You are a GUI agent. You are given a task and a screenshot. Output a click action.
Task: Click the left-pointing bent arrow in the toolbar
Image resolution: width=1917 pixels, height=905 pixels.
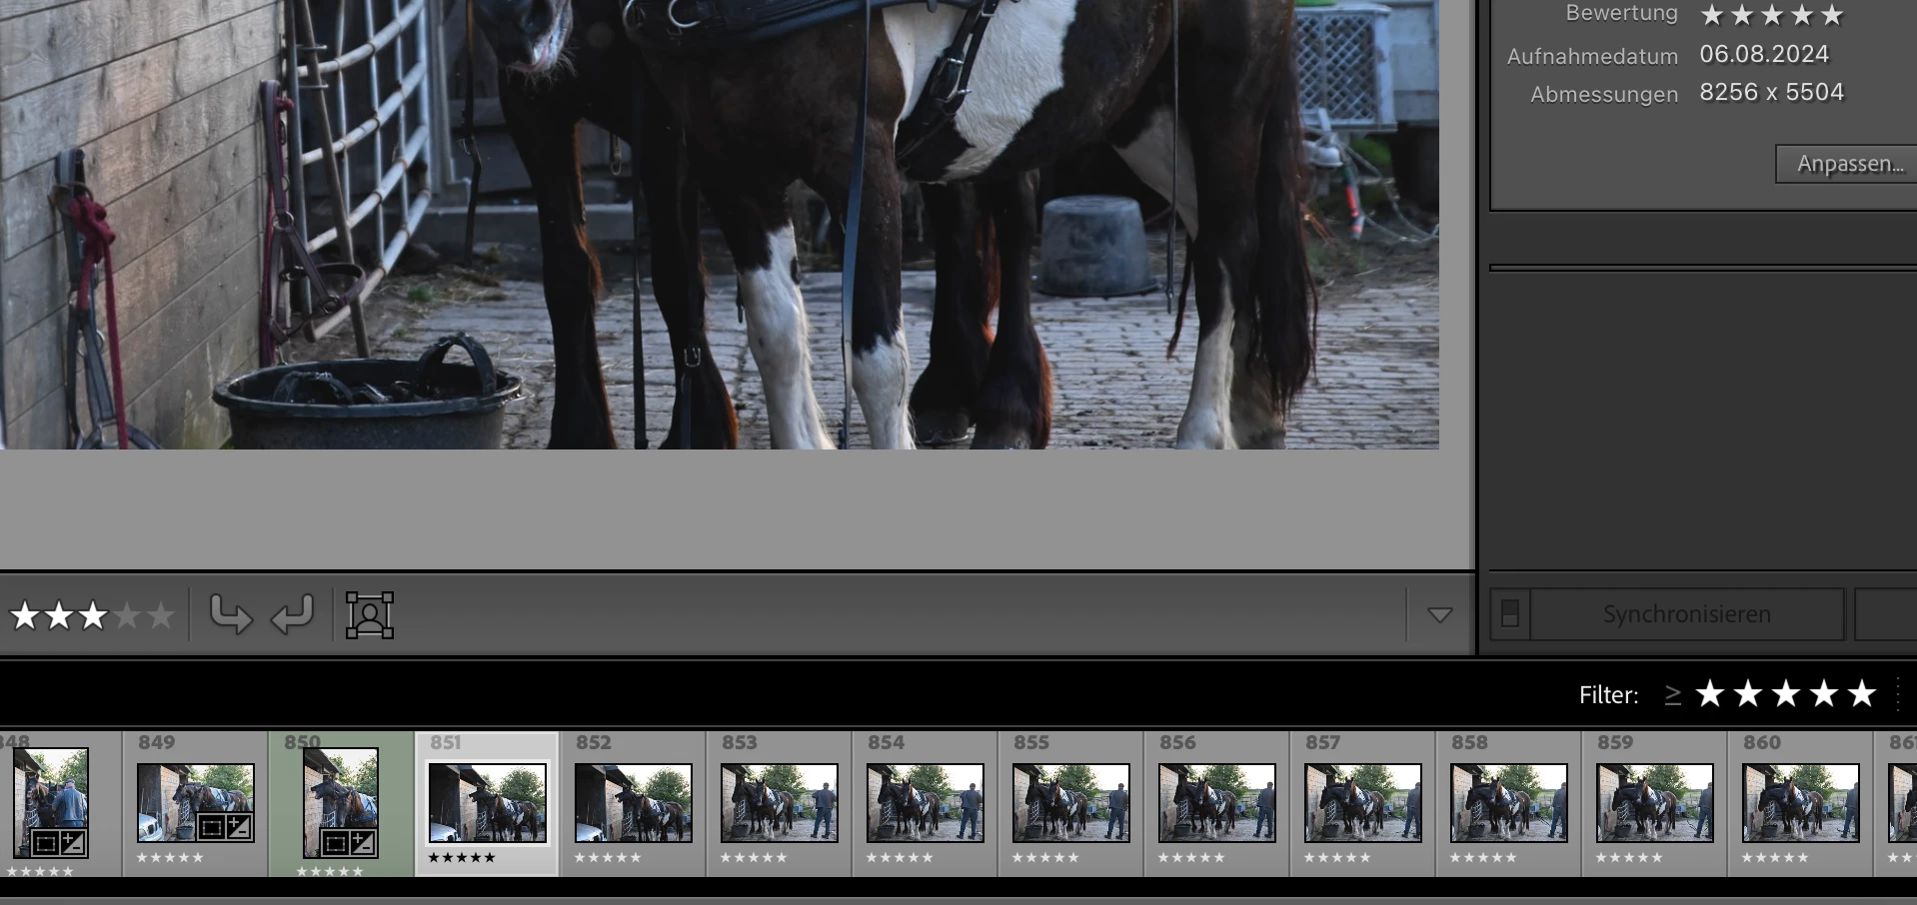pos(293,614)
